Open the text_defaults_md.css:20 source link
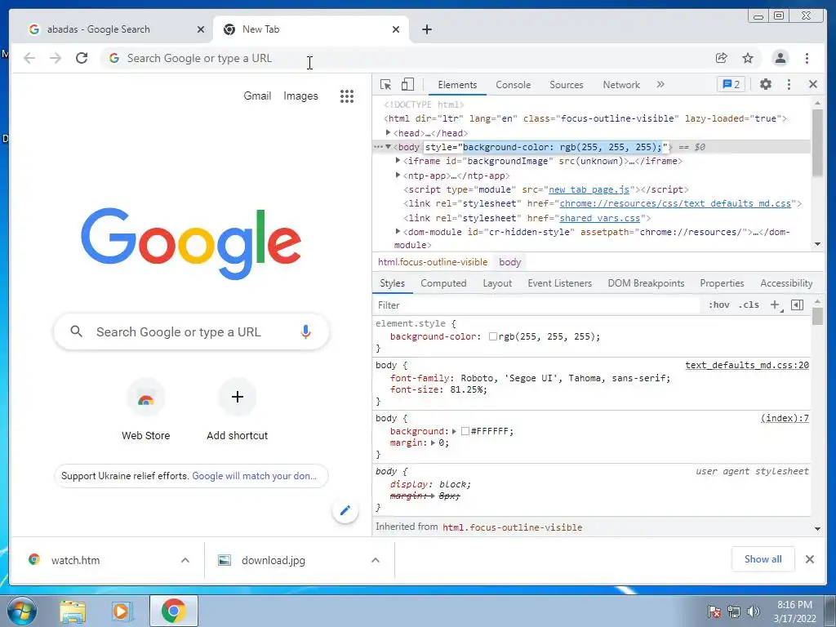The height and width of the screenshot is (627, 836). click(747, 365)
